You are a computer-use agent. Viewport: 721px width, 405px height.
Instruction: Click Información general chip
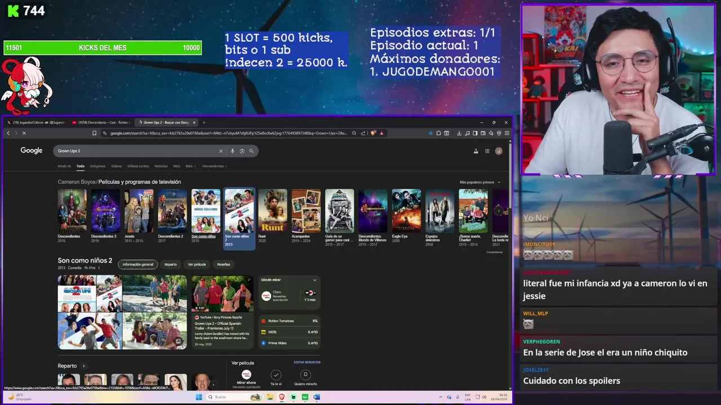[x=138, y=264]
